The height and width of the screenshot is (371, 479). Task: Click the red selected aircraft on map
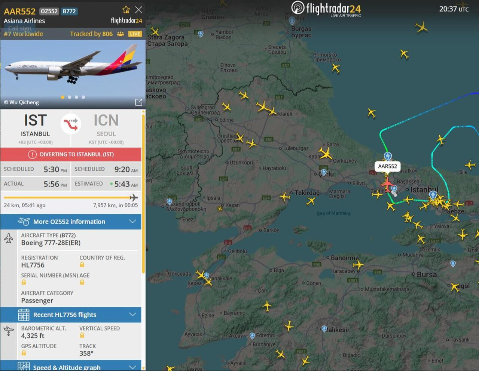tap(387, 185)
